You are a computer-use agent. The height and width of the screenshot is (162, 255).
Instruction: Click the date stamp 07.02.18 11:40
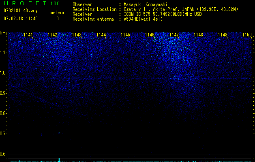pos(21,19)
